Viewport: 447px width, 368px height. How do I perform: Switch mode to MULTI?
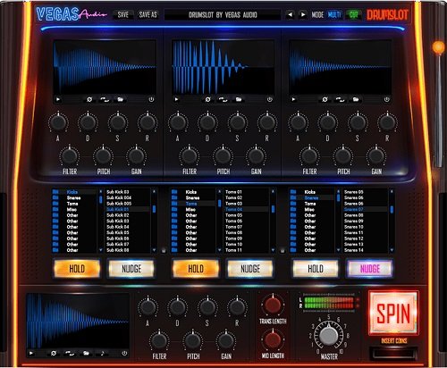pos(334,14)
